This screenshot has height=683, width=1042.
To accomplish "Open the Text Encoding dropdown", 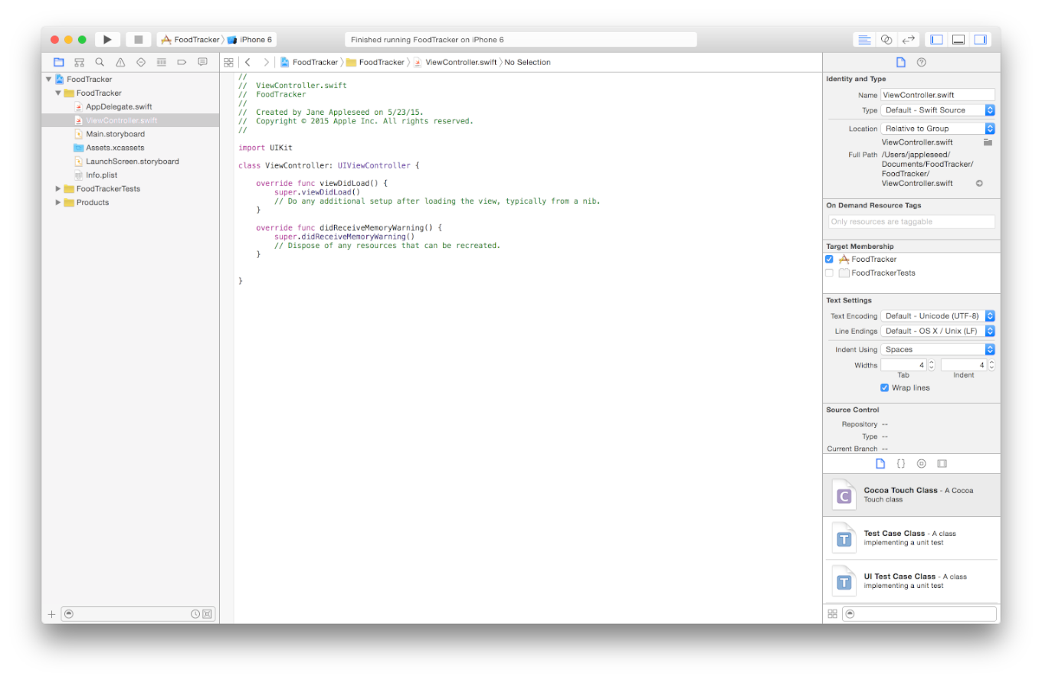I will point(938,316).
